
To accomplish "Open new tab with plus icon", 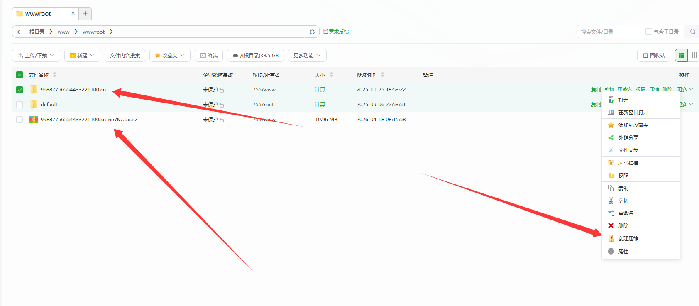I will [x=85, y=13].
